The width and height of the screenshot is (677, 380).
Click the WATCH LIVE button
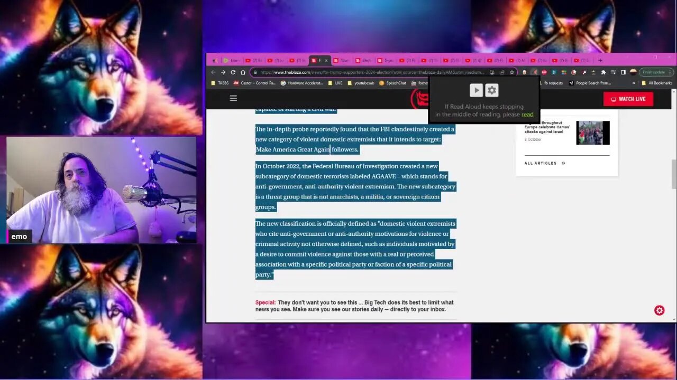point(628,99)
